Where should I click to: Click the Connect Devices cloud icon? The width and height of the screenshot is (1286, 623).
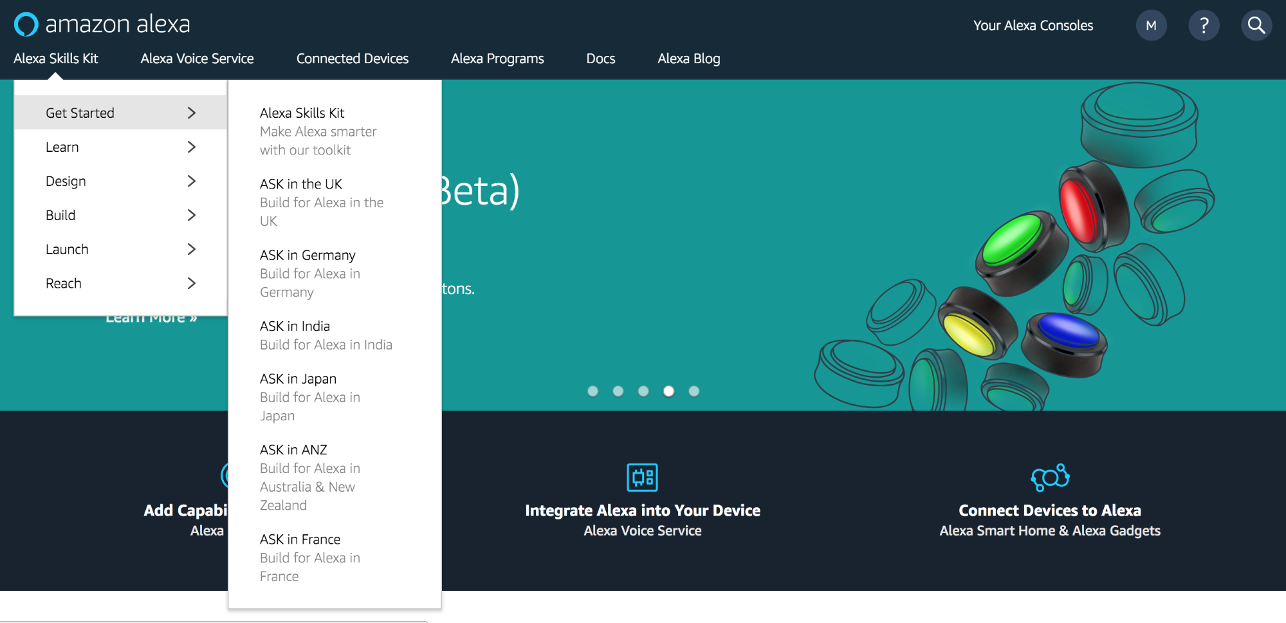[1050, 477]
